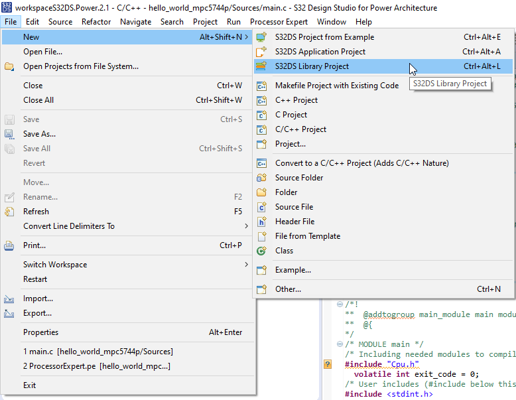The image size is (516, 400).
Task: Expand Convert Line Delimiters To submenu
Action: tap(247, 226)
